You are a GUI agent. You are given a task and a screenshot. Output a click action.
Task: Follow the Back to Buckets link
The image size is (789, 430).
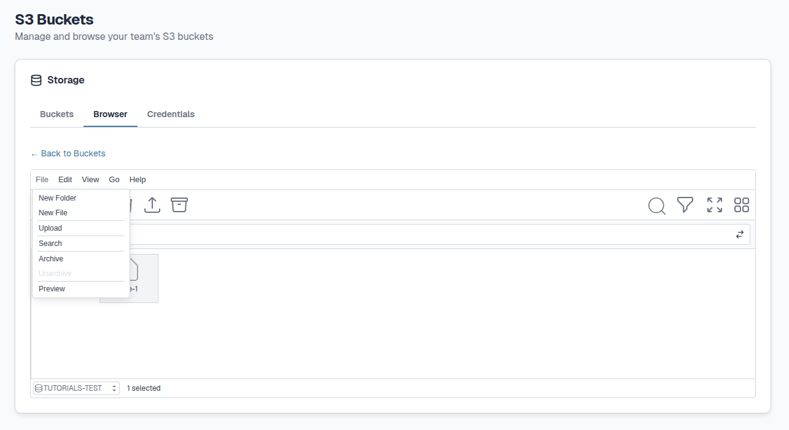68,153
